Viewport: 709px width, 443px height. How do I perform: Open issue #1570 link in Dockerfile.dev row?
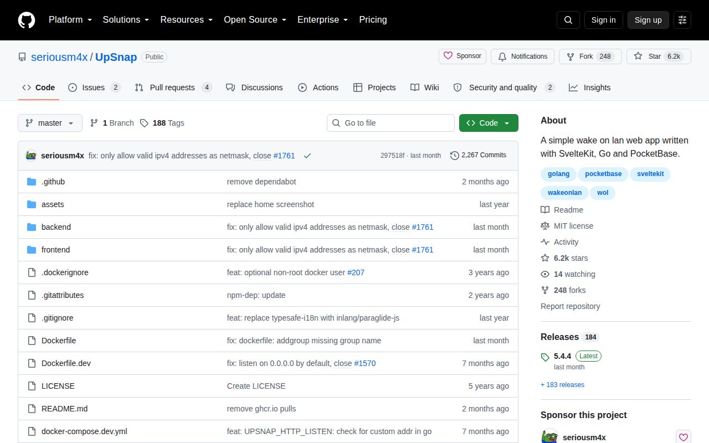click(365, 363)
